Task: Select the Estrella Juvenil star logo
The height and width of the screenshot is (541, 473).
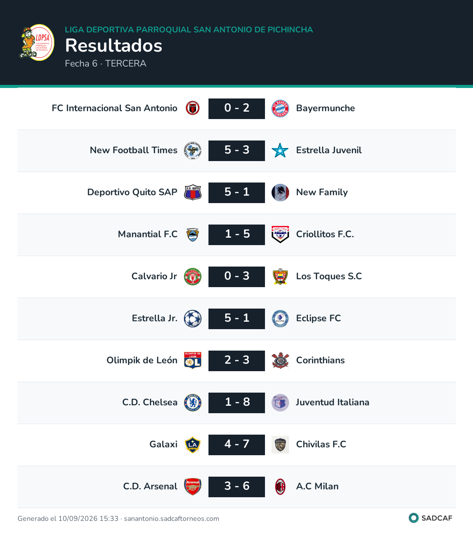Action: [280, 150]
